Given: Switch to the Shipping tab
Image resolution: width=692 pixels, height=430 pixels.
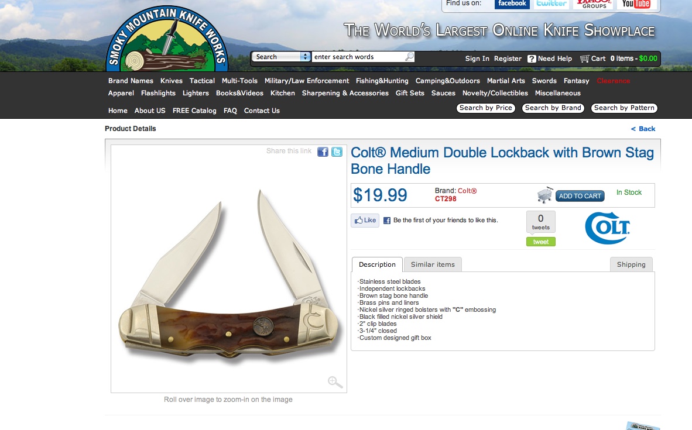Looking at the screenshot, I should pyautogui.click(x=631, y=264).
